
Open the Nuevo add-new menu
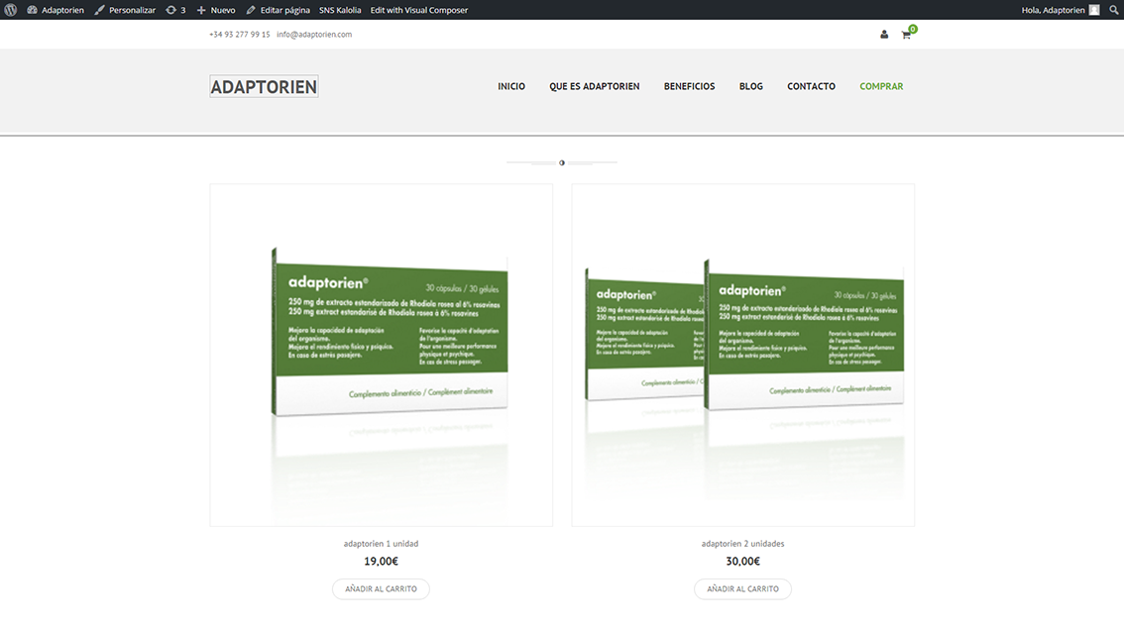(216, 10)
